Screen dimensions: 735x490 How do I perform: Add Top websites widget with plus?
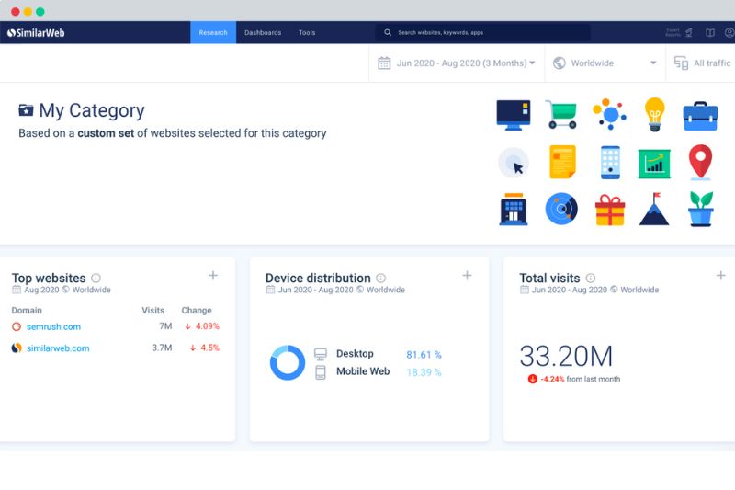click(213, 275)
